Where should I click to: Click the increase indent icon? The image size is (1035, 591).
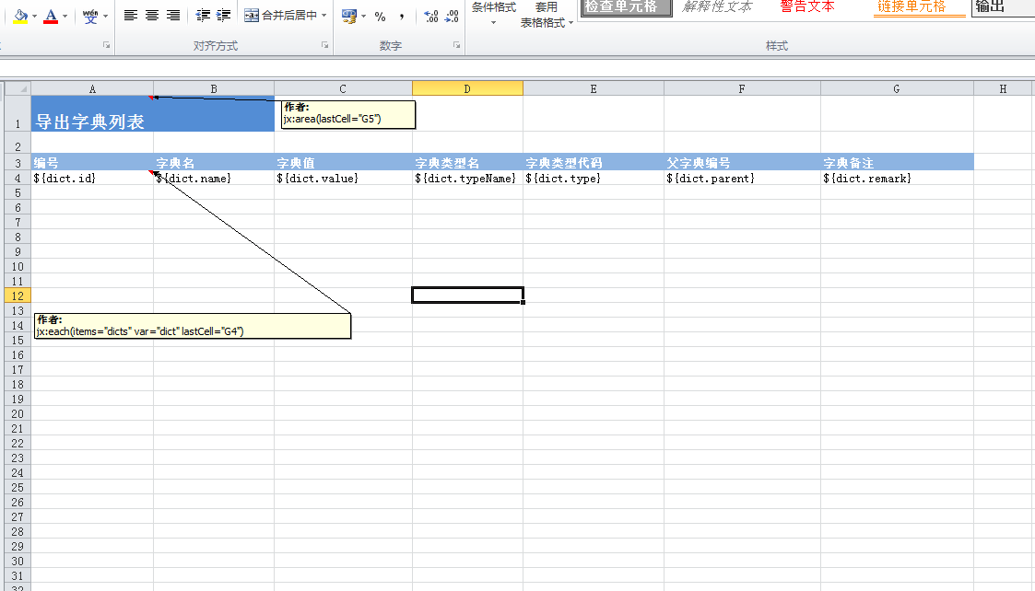(223, 15)
